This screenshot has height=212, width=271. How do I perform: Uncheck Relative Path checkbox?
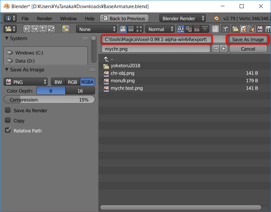pyautogui.click(x=8, y=130)
